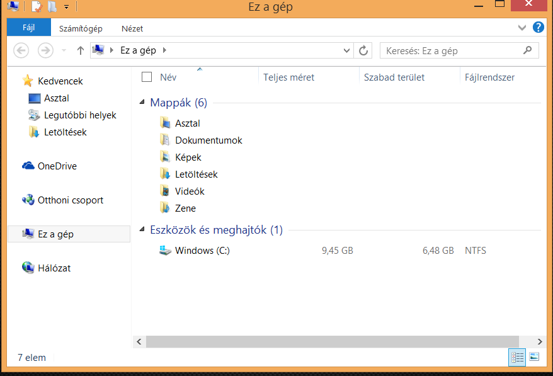Viewport: 553px width, 376px height.
Task: Switch to Large icons view in status bar
Action: pyautogui.click(x=534, y=357)
